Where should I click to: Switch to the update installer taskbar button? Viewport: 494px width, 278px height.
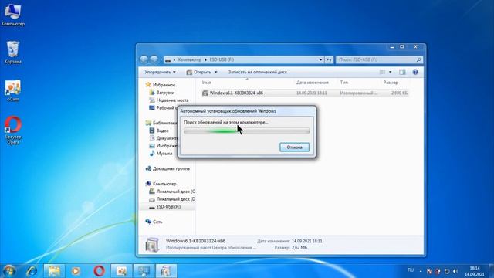point(166,271)
